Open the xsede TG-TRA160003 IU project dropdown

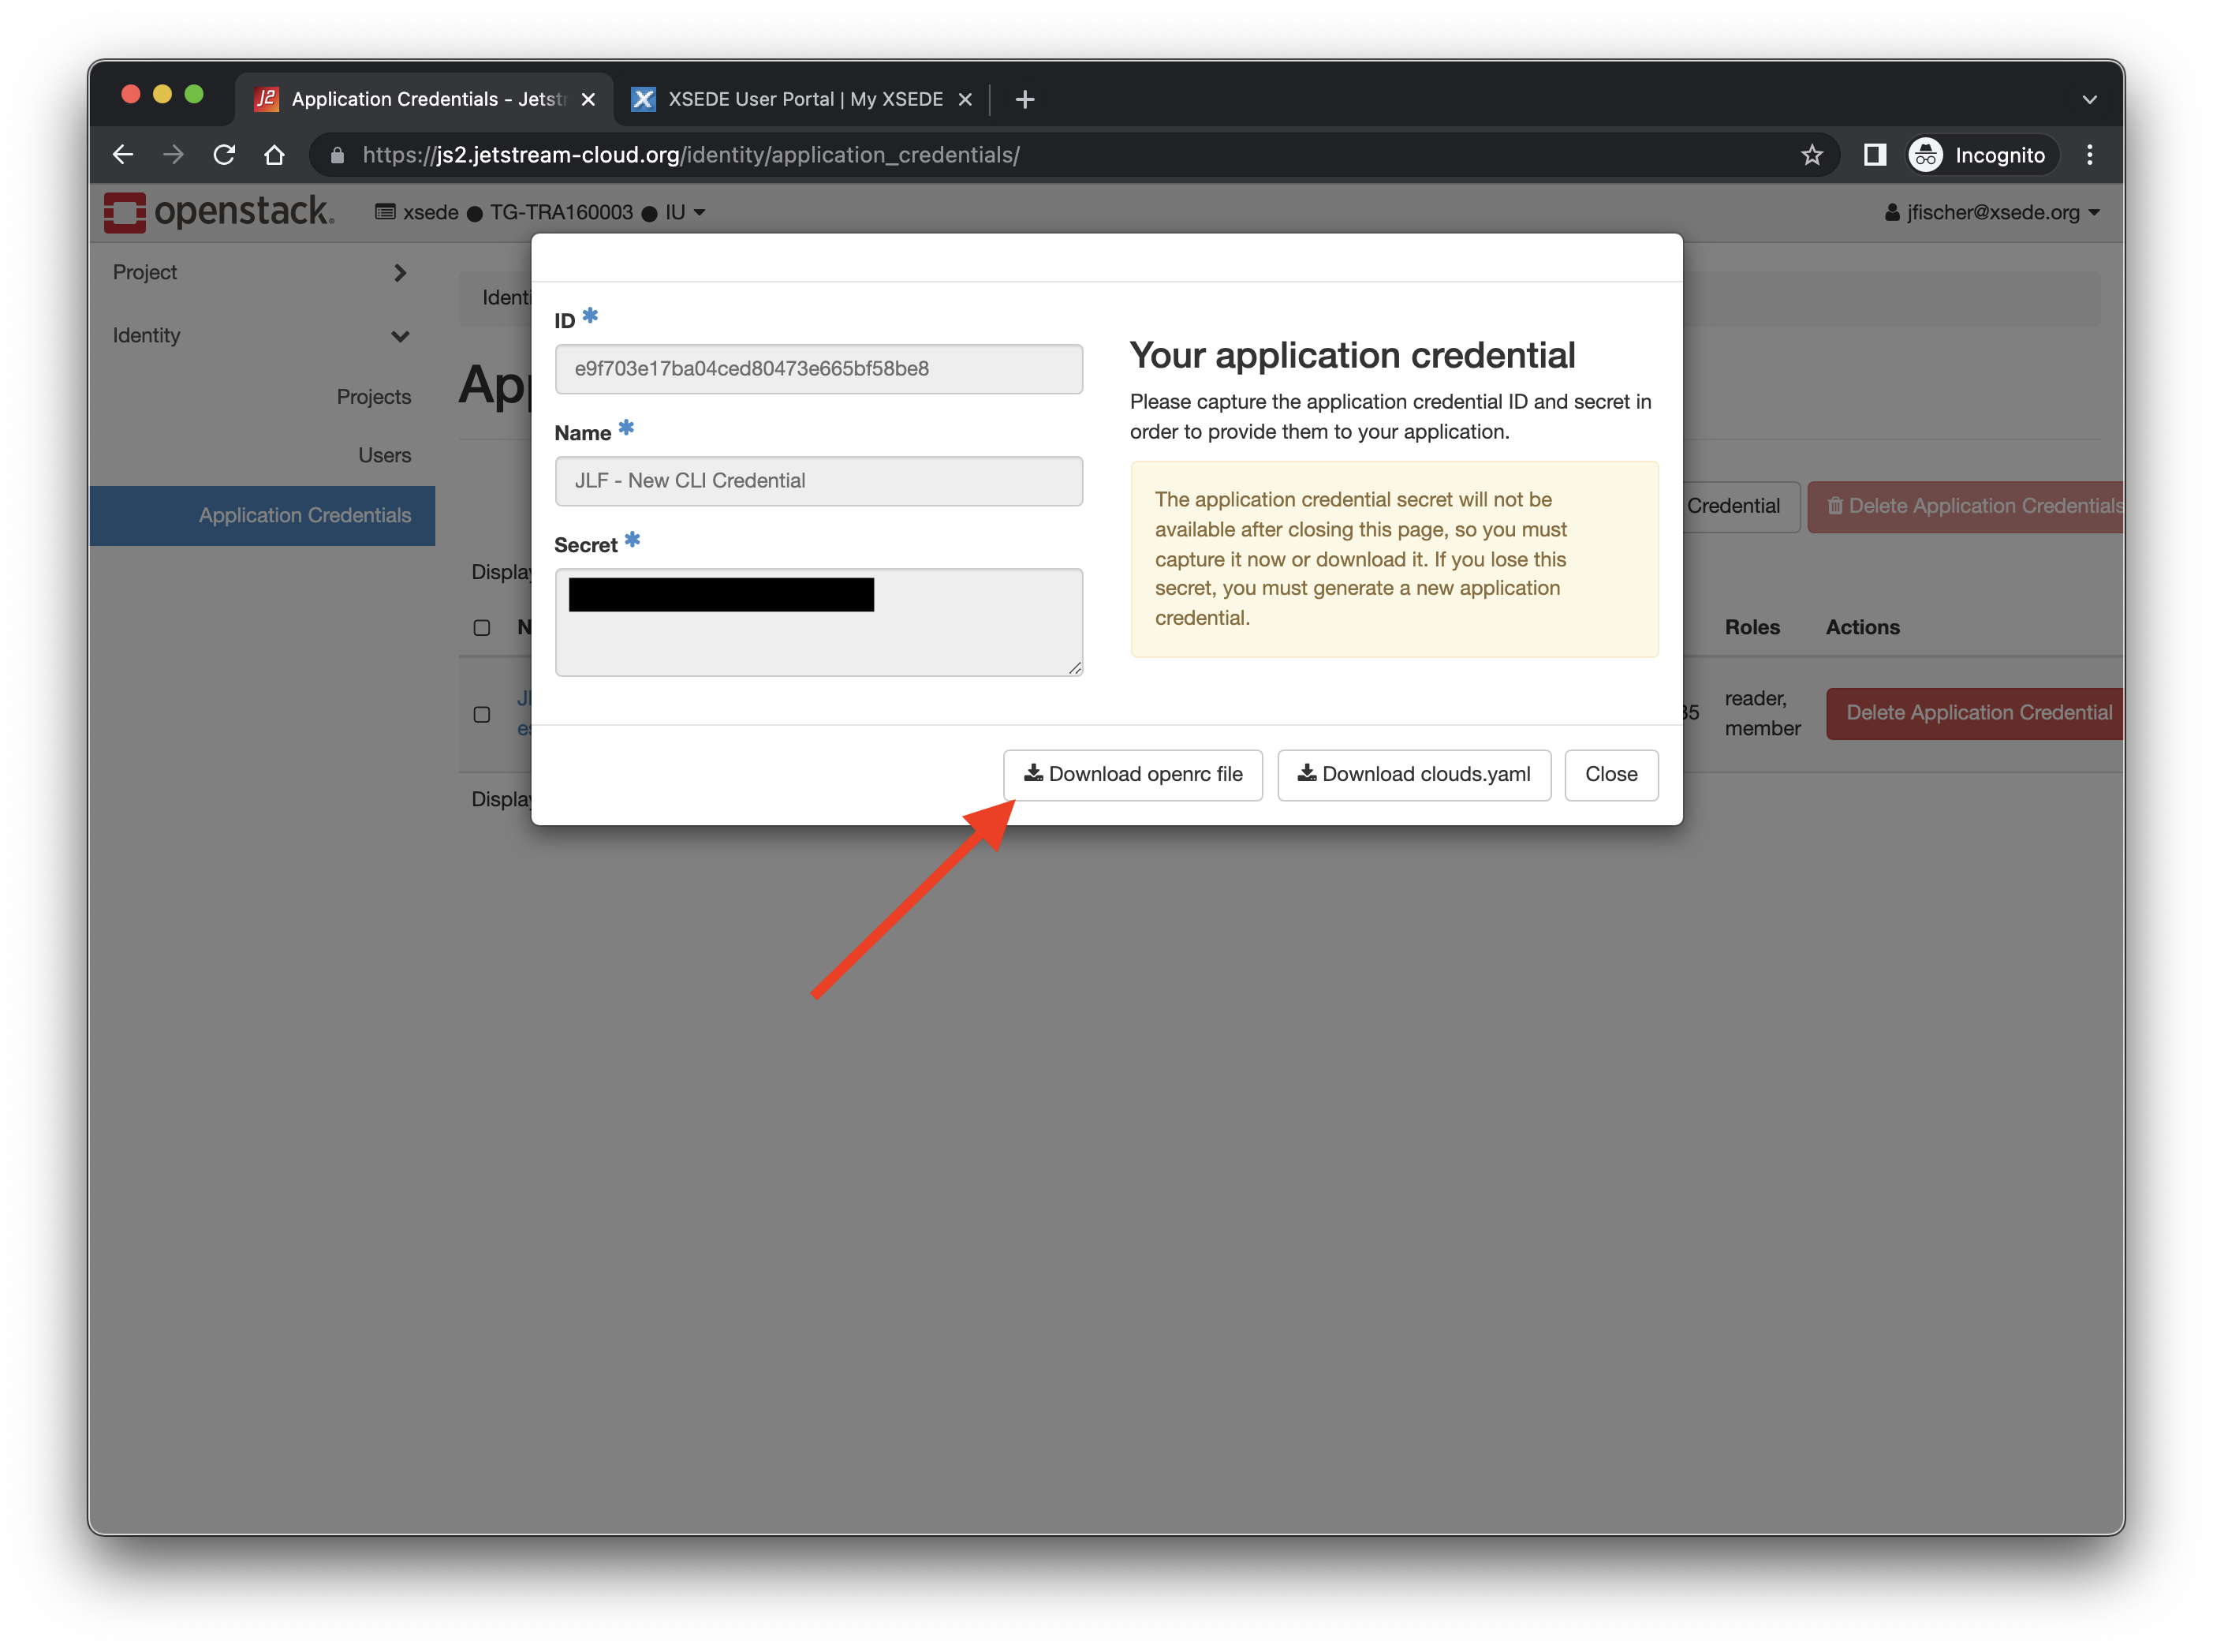point(539,212)
